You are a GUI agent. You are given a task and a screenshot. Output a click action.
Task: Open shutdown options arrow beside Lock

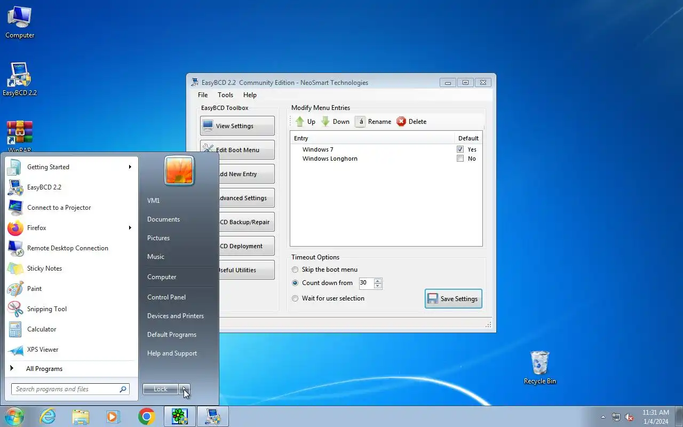tap(184, 389)
